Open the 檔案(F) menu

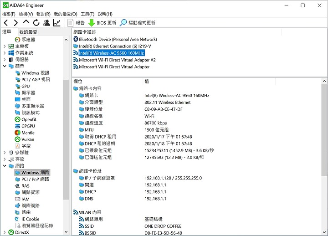pyautogui.click(x=9, y=14)
